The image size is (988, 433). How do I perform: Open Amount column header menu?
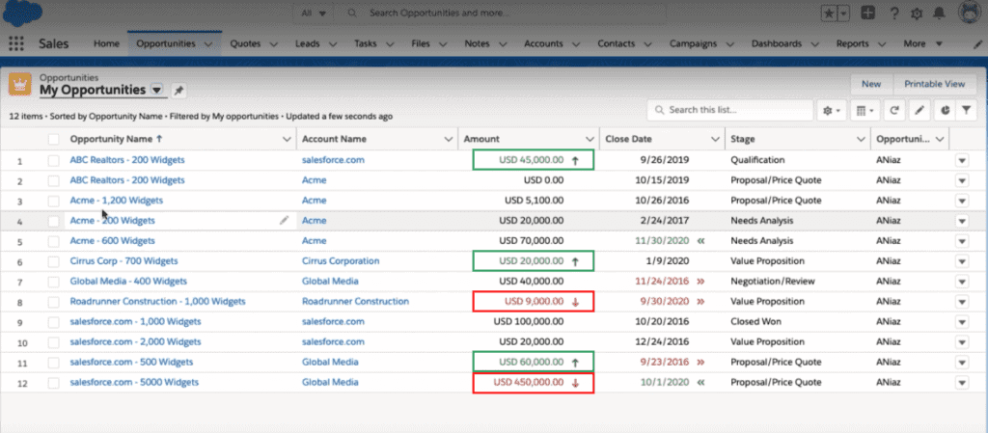pos(590,139)
